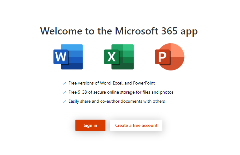Sign in with the orange button
Screen dimensions: 240x155
[90, 125]
